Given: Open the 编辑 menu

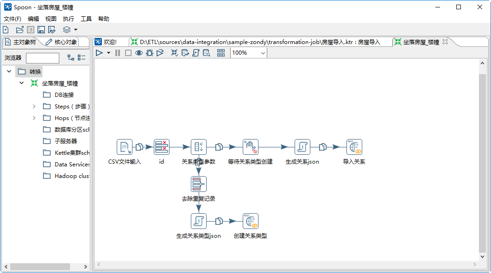Looking at the screenshot, I should 33,19.
